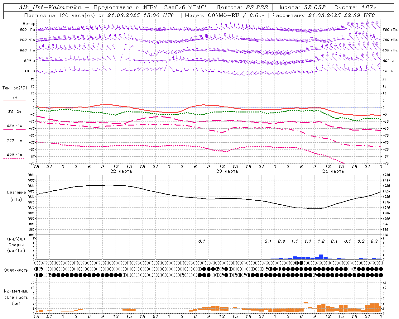Screen dimensions: 399x319
Task: Click the station title Alk_Ust-Kalmanka
Action: [x=50, y=7]
